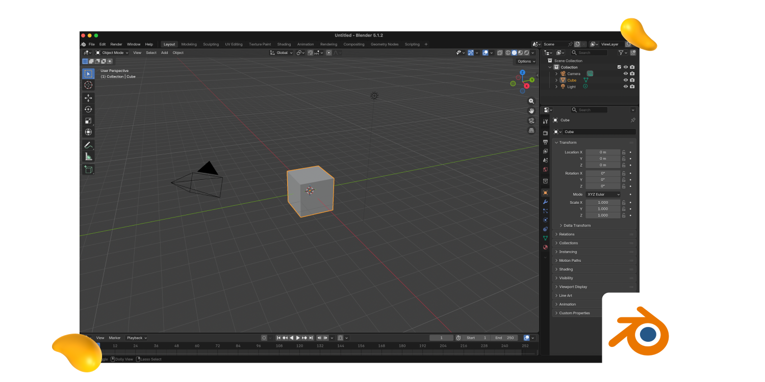The width and height of the screenshot is (765, 382).
Task: Hide the Light in viewport via eye icon
Action: (626, 87)
